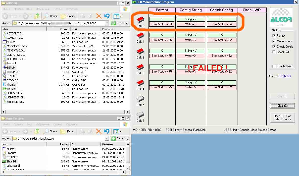Sort by Изменен column in AU9380 window
The image size is (299, 176).
[x=115, y=29]
